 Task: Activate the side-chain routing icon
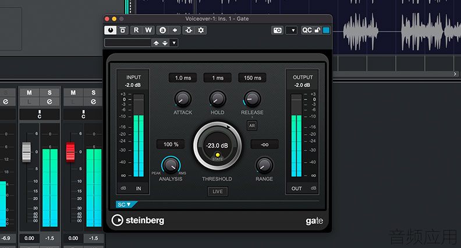pos(189,30)
